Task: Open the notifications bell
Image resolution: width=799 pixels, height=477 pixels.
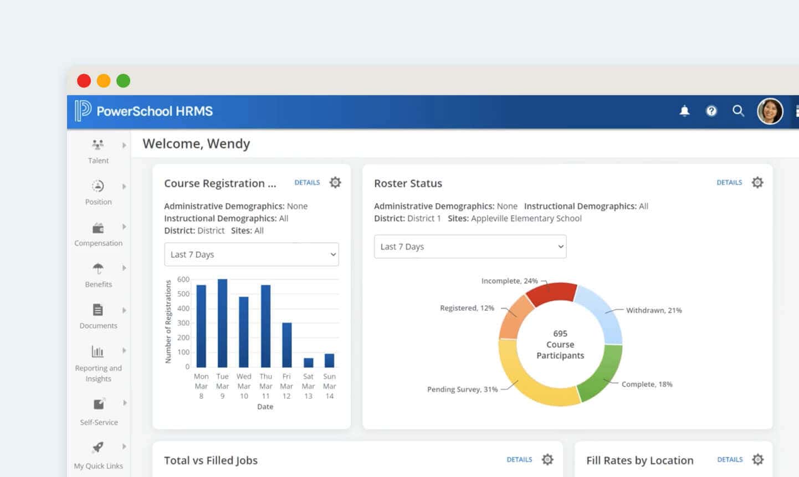Action: point(684,111)
